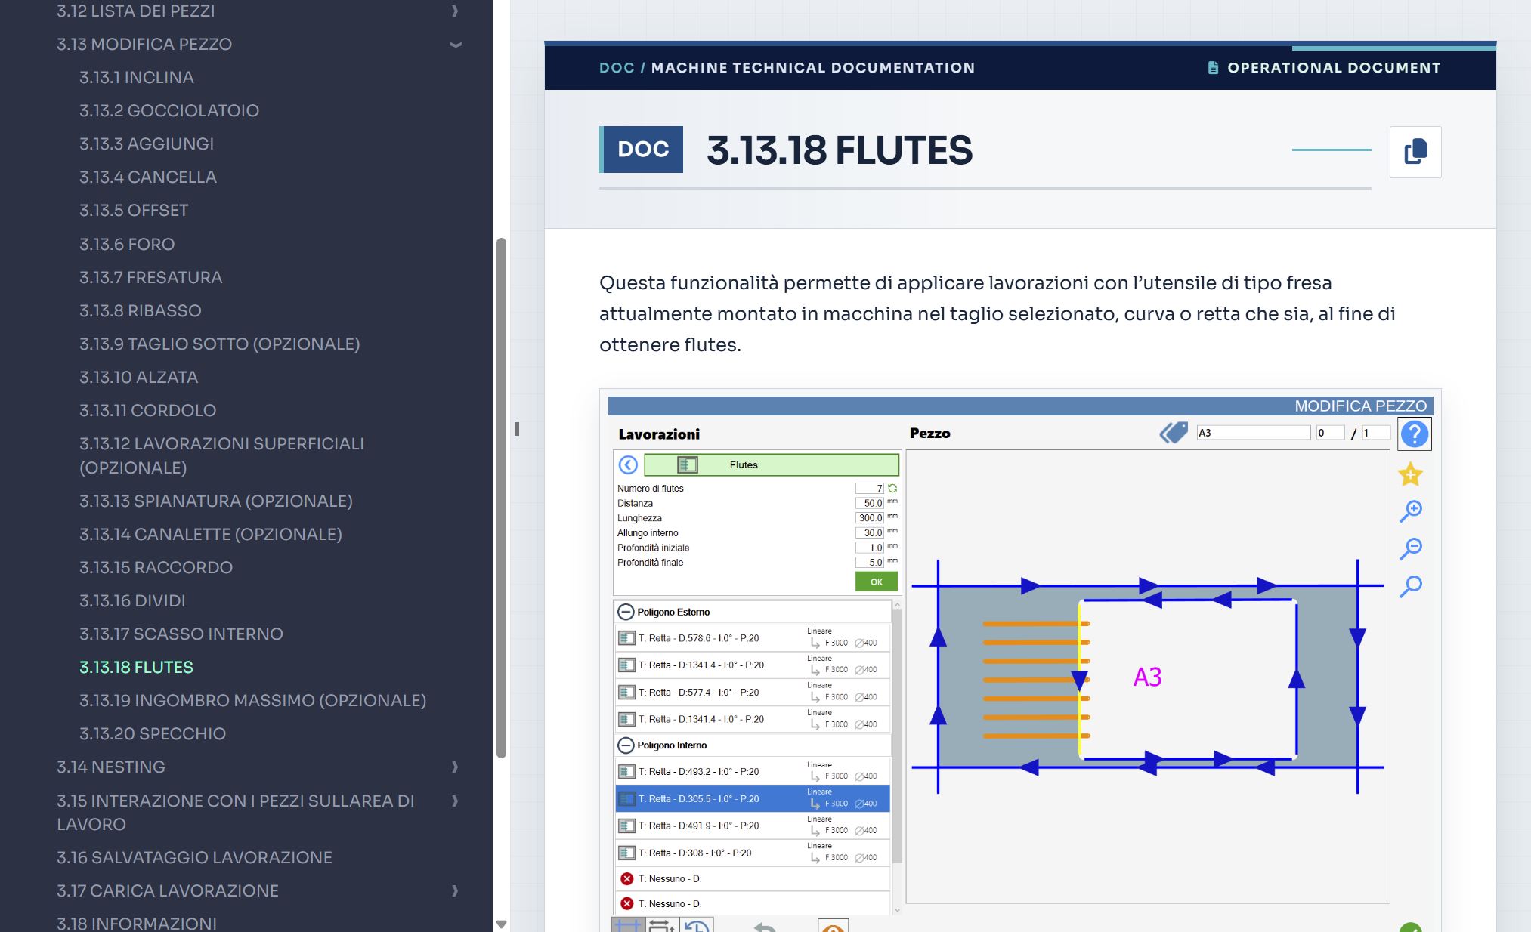
Task: Open 3.13.9 Taglio Sotto (Opzionale)
Action: tap(220, 344)
